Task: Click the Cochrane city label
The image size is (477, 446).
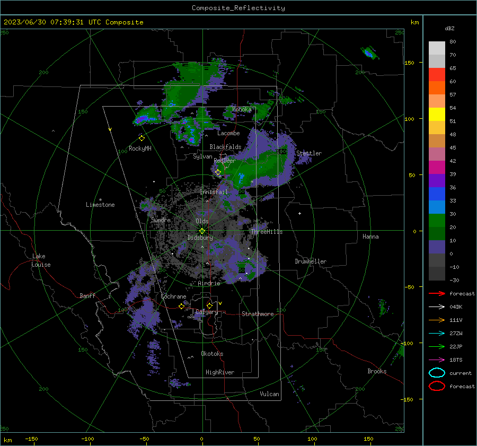Action: click(x=173, y=296)
